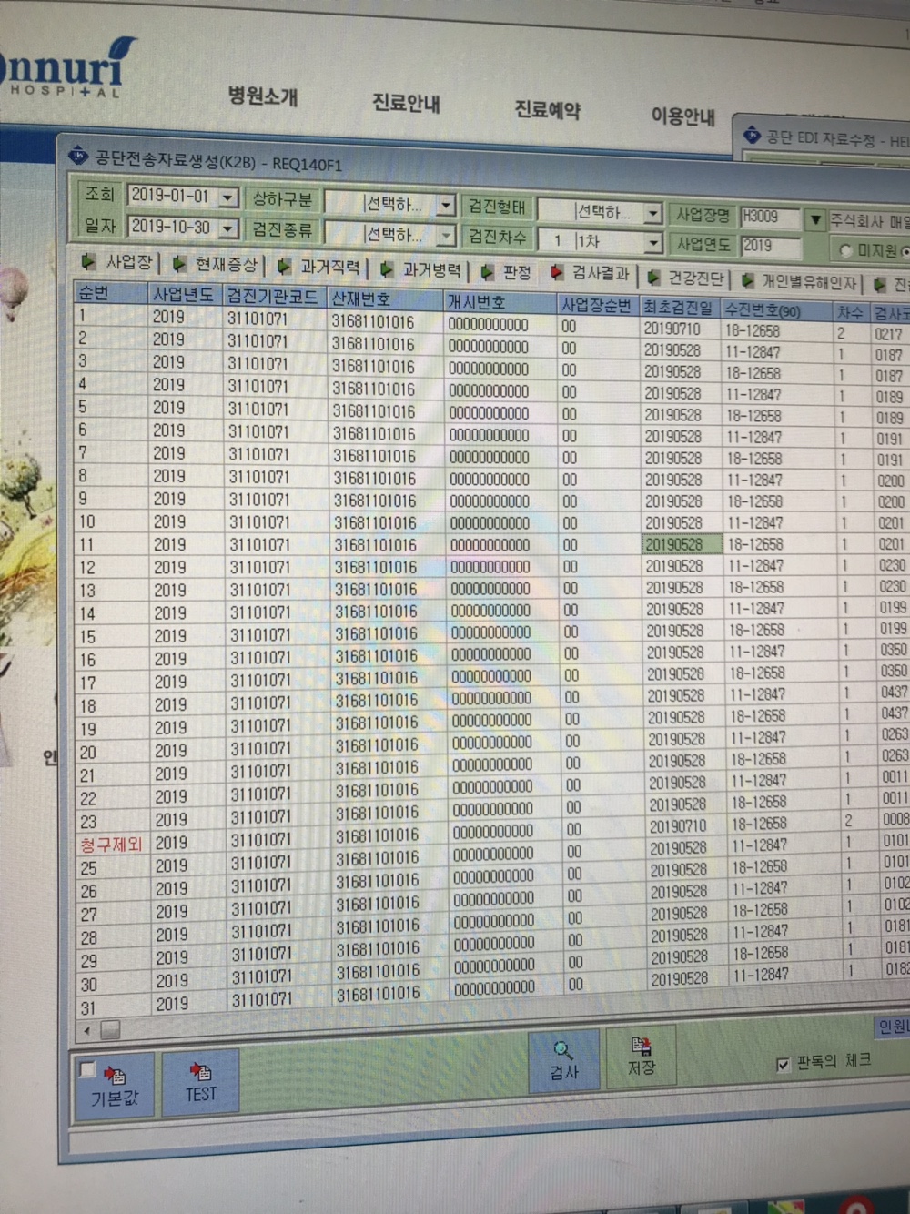
Task: Click the 공단 EDI 자료수정 window icon
Action: [752, 135]
